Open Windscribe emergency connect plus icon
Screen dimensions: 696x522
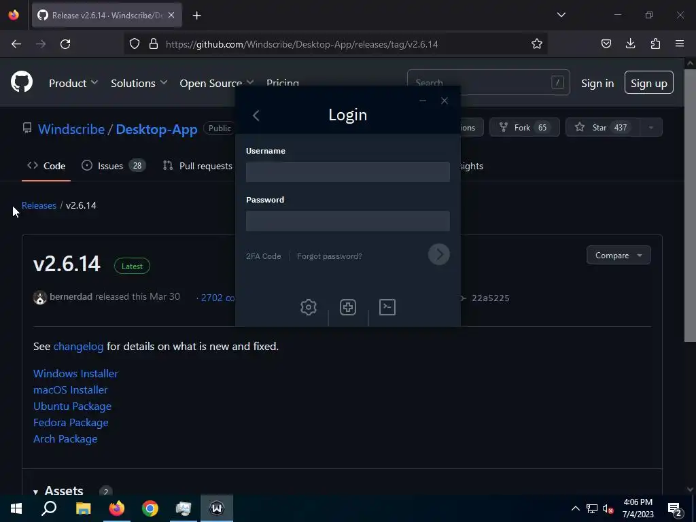click(x=348, y=307)
